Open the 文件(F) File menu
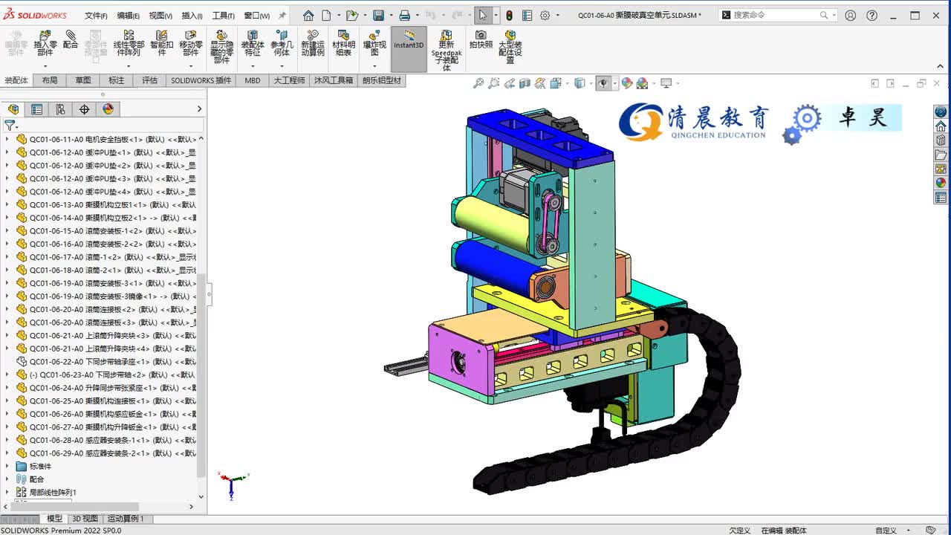This screenshot has width=951, height=535. (x=96, y=16)
